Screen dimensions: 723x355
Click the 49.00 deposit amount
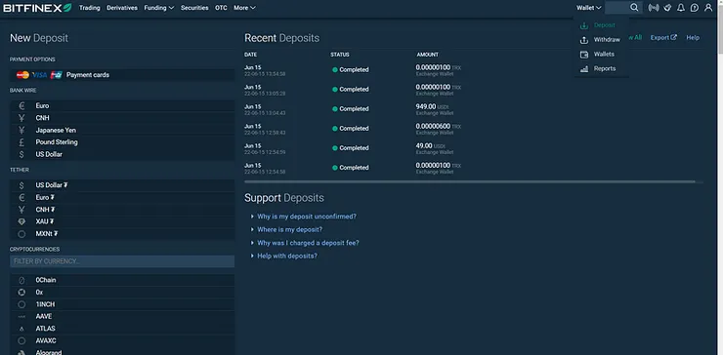(424, 145)
